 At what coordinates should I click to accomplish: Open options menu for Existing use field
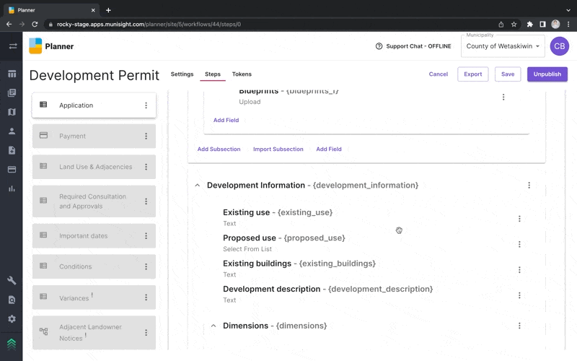519,219
